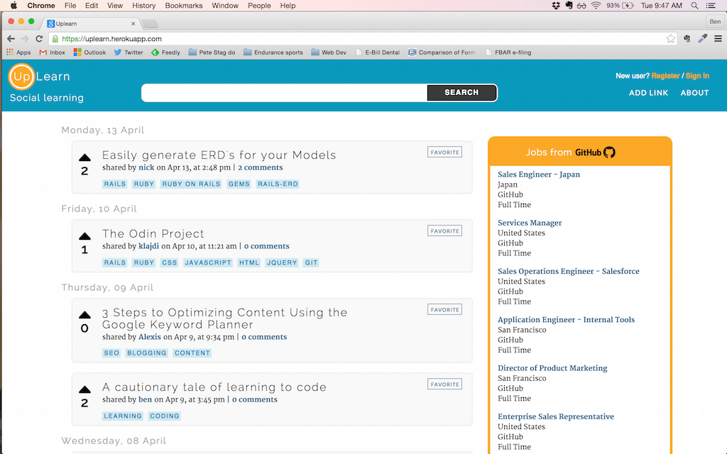Favorite the Google Keyword Planner post
Screen dimensions: 727x454
tap(444, 309)
